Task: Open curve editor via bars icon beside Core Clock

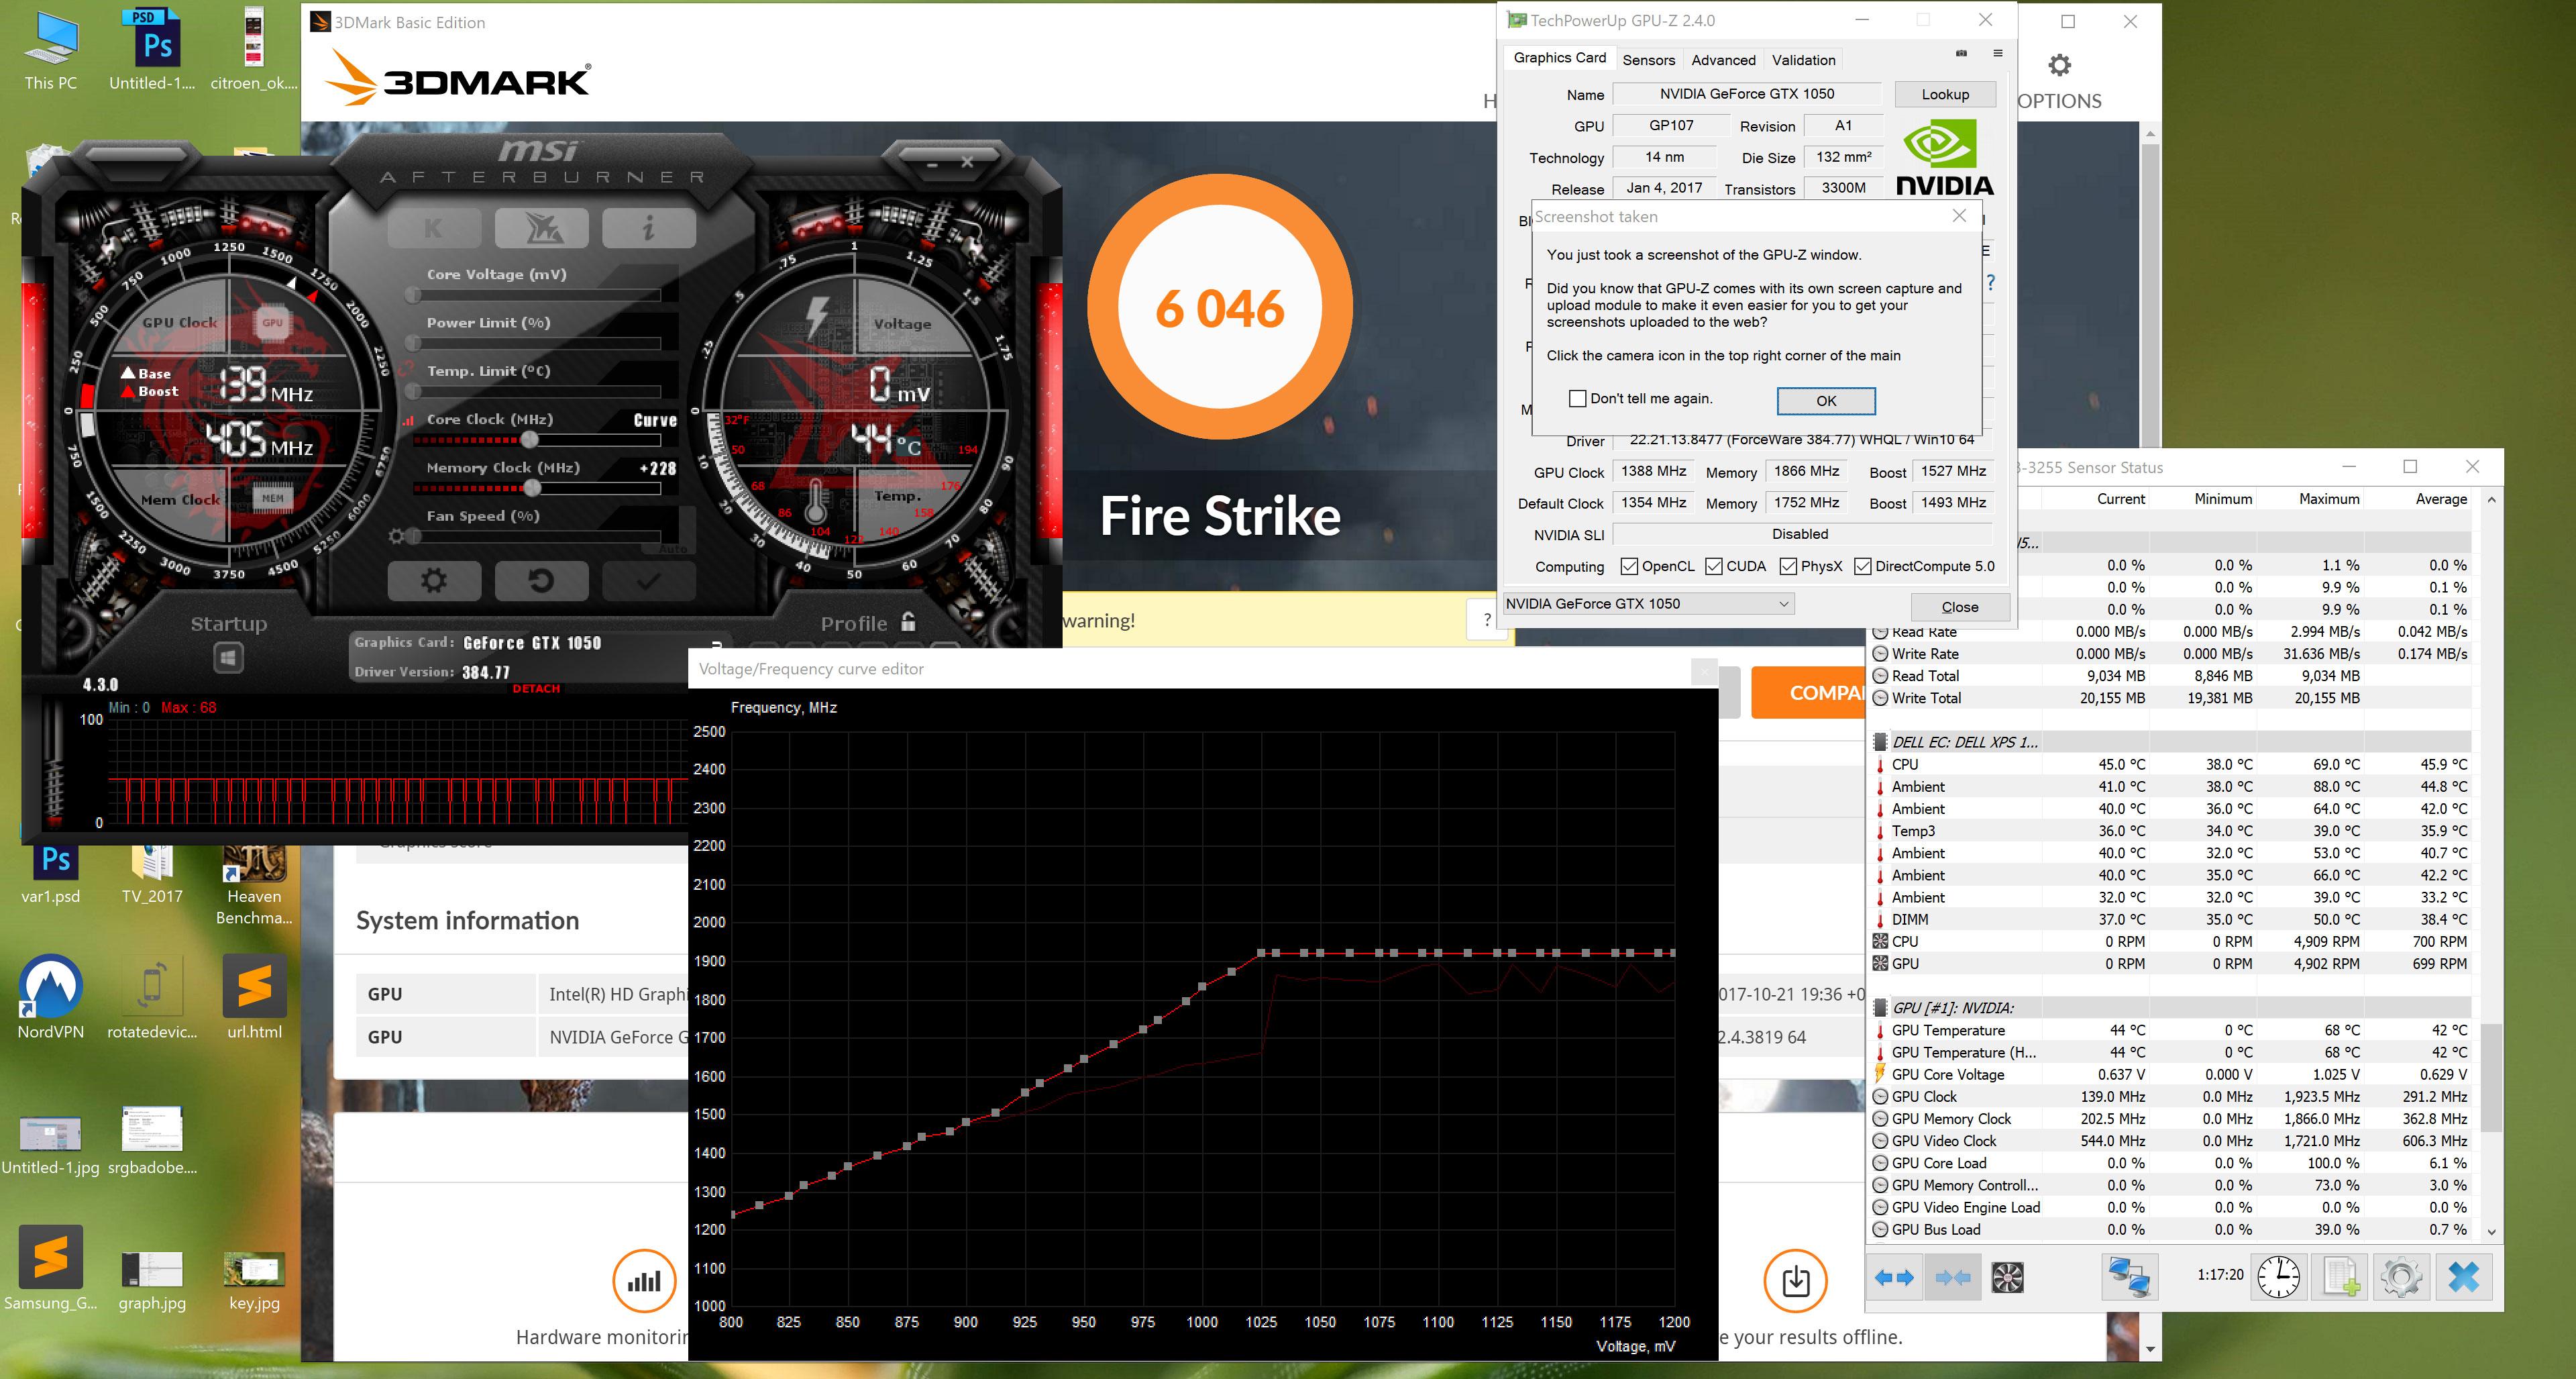Action: pos(408,421)
